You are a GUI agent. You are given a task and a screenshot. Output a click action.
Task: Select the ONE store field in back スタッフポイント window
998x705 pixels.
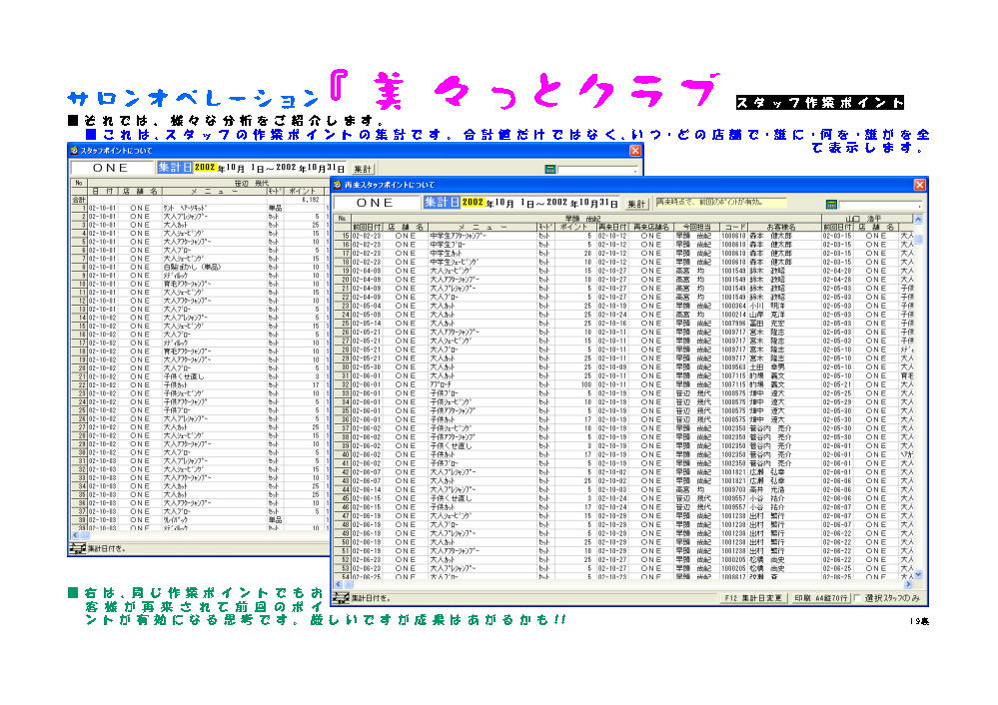(x=111, y=168)
